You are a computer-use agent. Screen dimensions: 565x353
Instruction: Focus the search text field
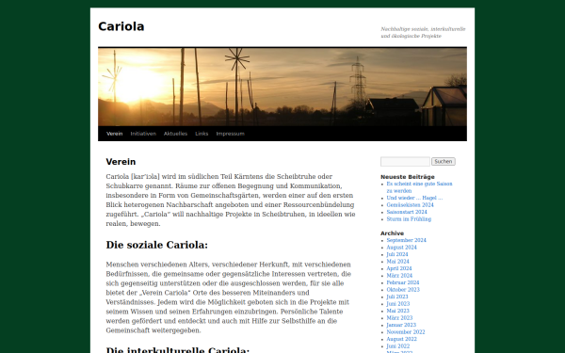point(405,162)
